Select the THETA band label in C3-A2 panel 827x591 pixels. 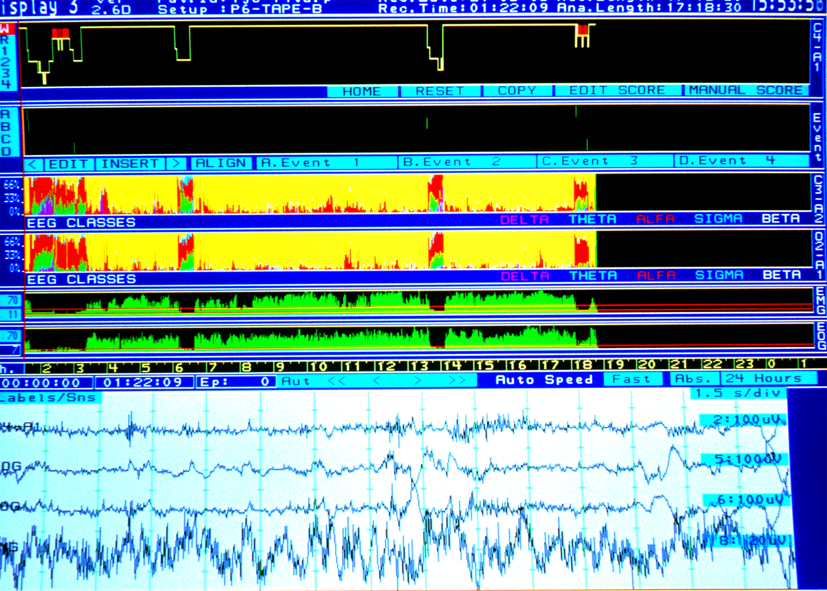click(593, 219)
